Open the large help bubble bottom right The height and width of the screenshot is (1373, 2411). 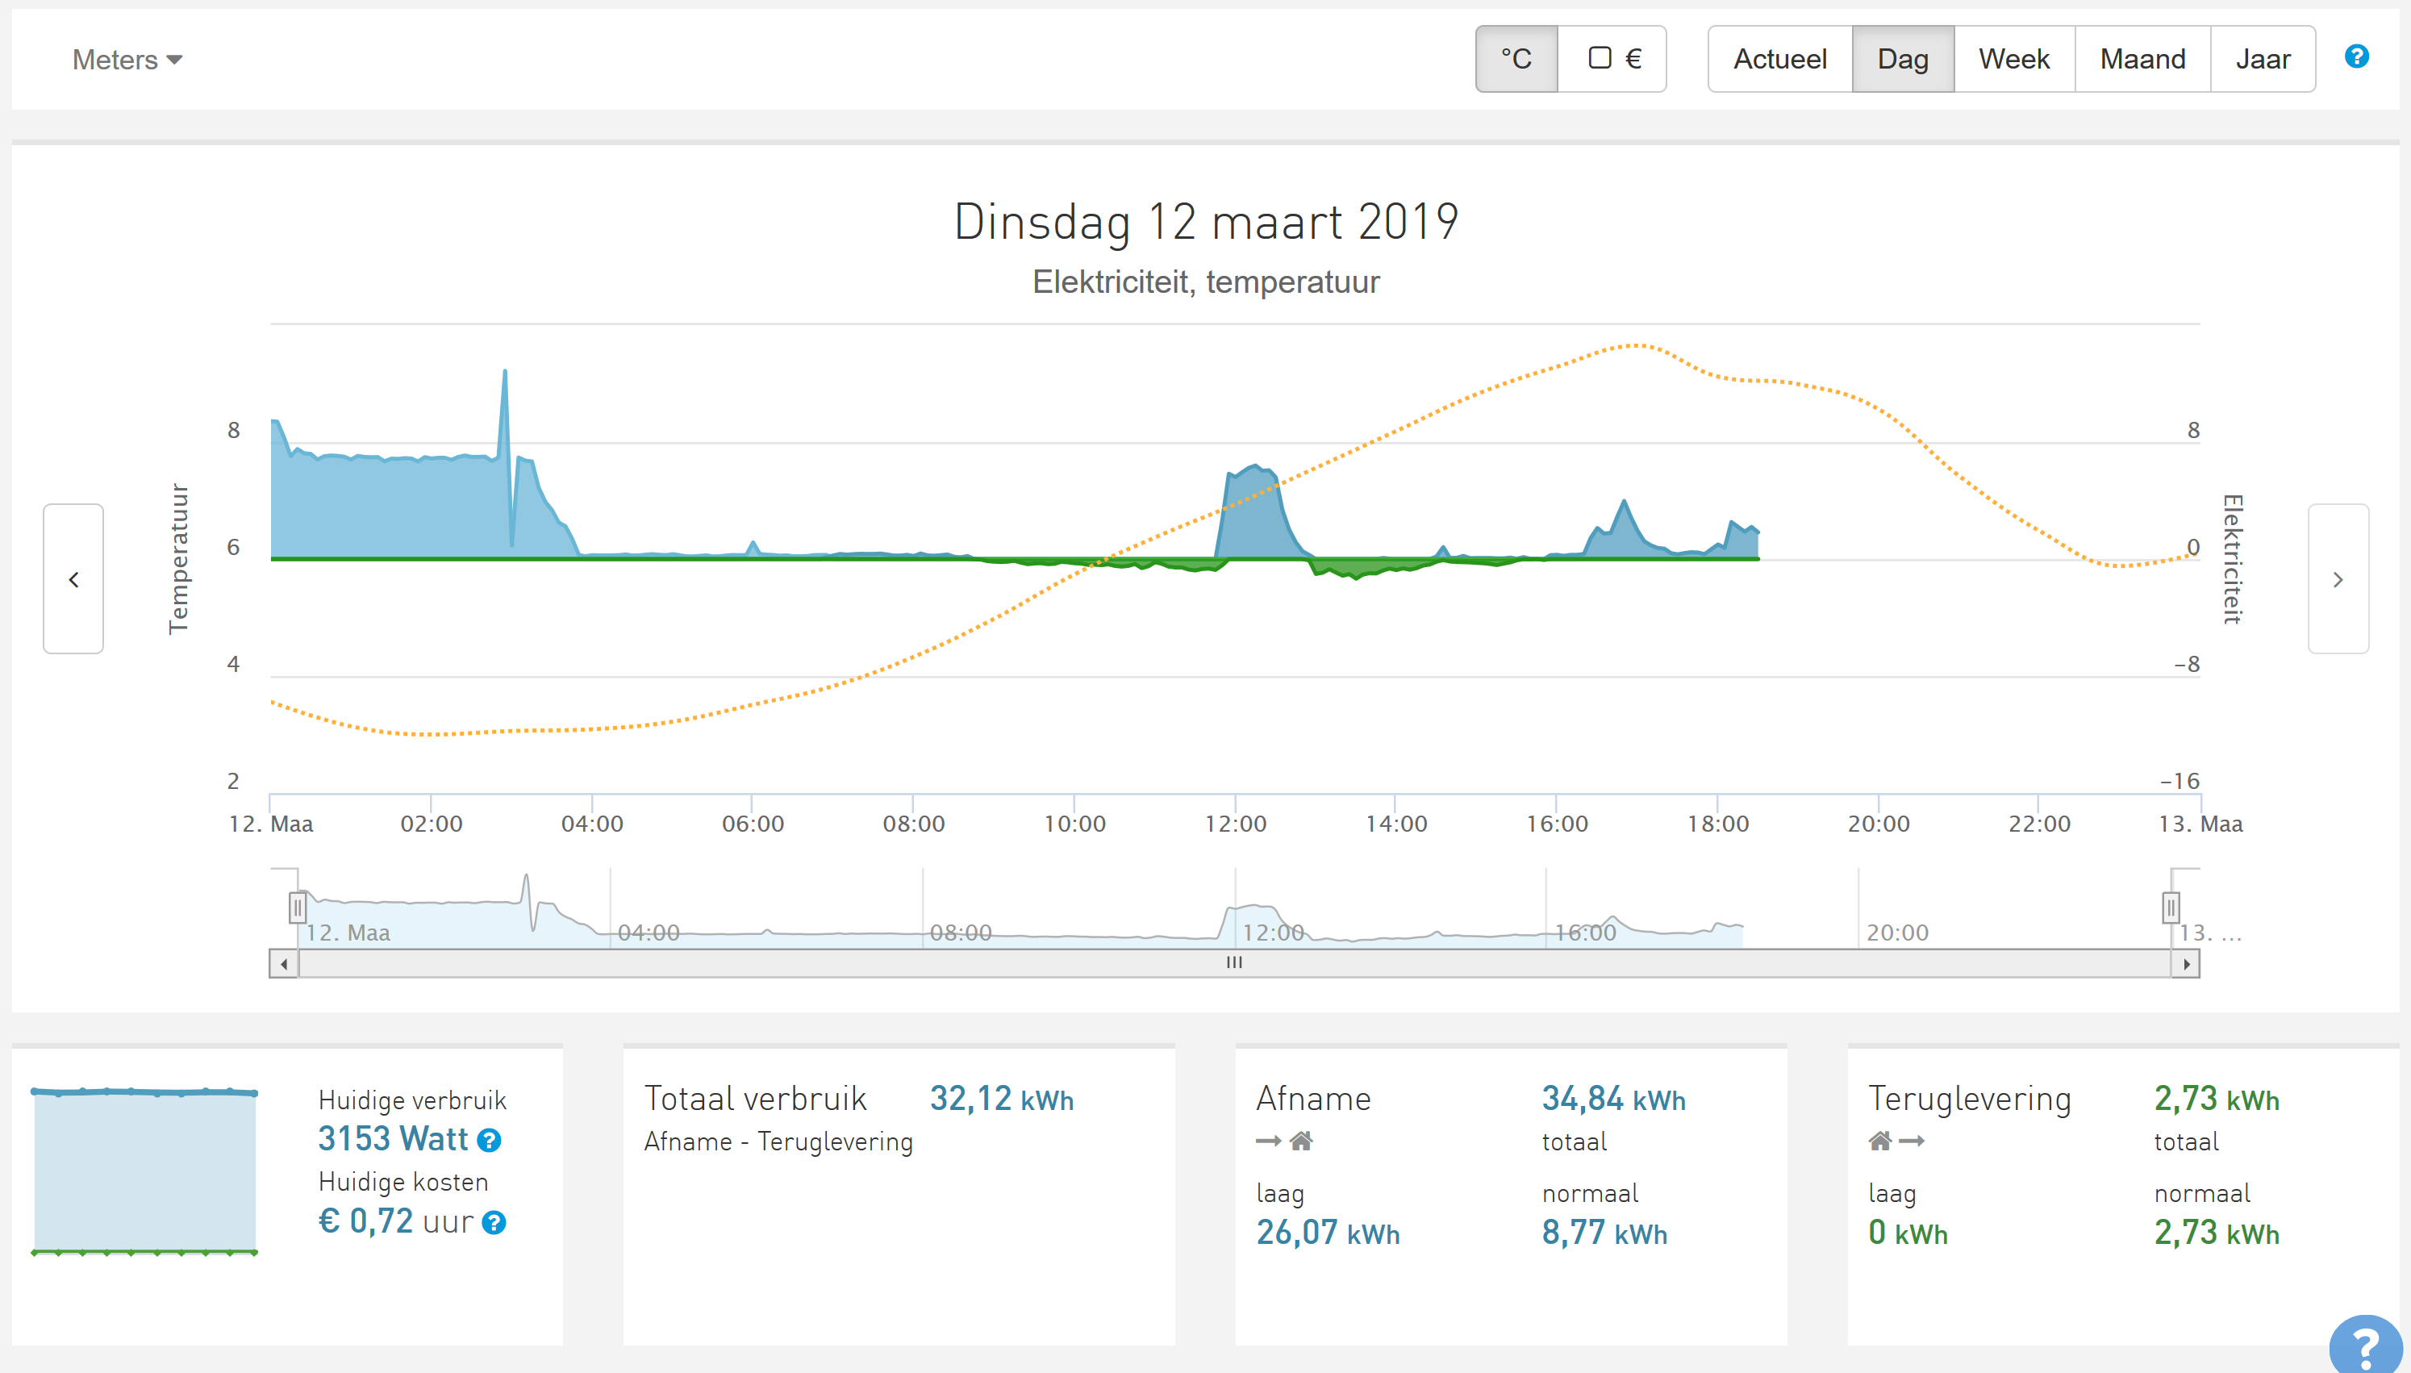click(2365, 1345)
